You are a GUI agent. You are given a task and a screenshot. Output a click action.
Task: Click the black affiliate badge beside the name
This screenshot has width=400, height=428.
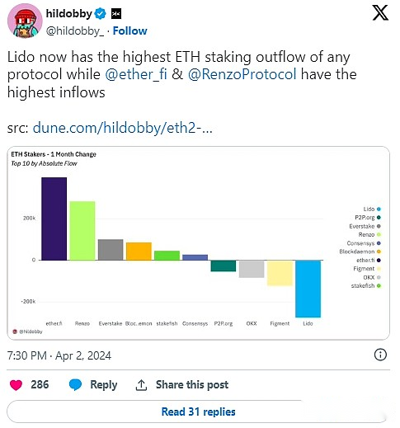(116, 13)
